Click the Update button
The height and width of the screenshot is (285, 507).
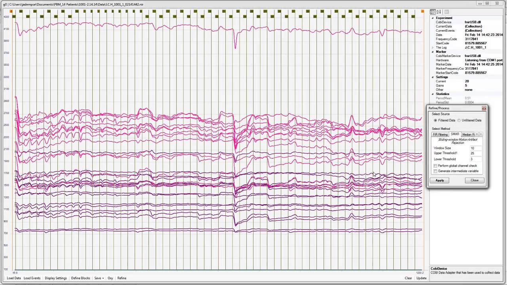[421, 278]
